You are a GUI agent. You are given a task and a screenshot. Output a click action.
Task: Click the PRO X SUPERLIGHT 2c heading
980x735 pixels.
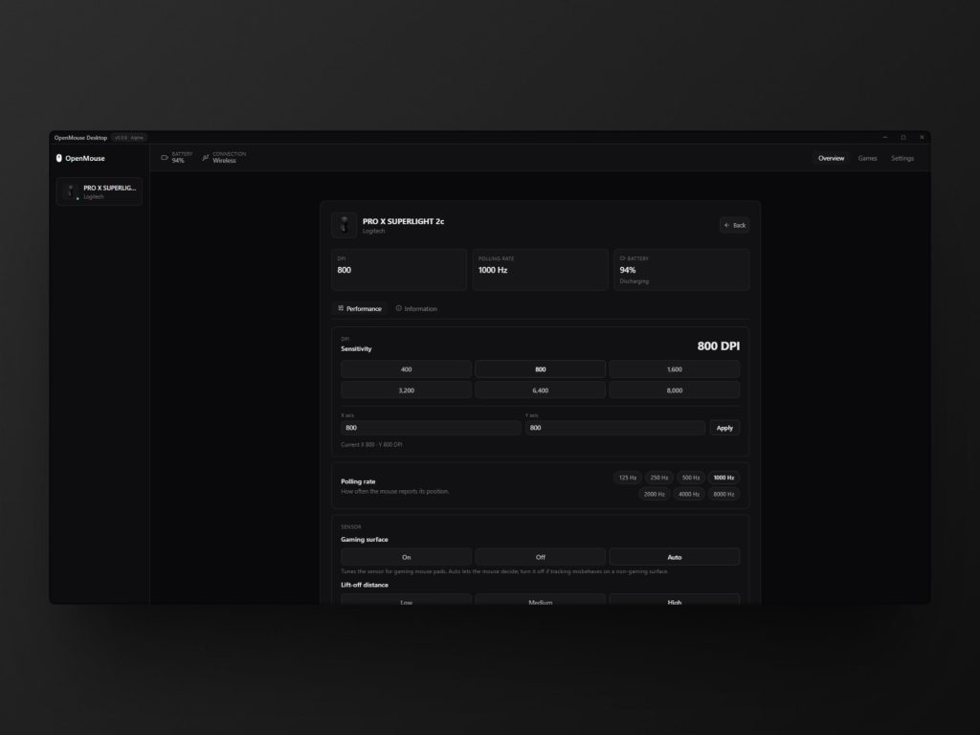click(403, 221)
